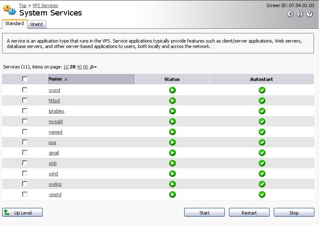
Task: Click the Autostart column header
Action: (x=261, y=79)
